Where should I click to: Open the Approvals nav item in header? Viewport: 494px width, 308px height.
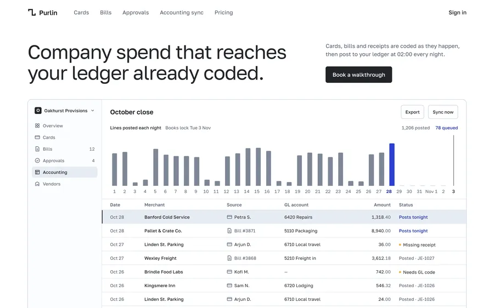136,13
